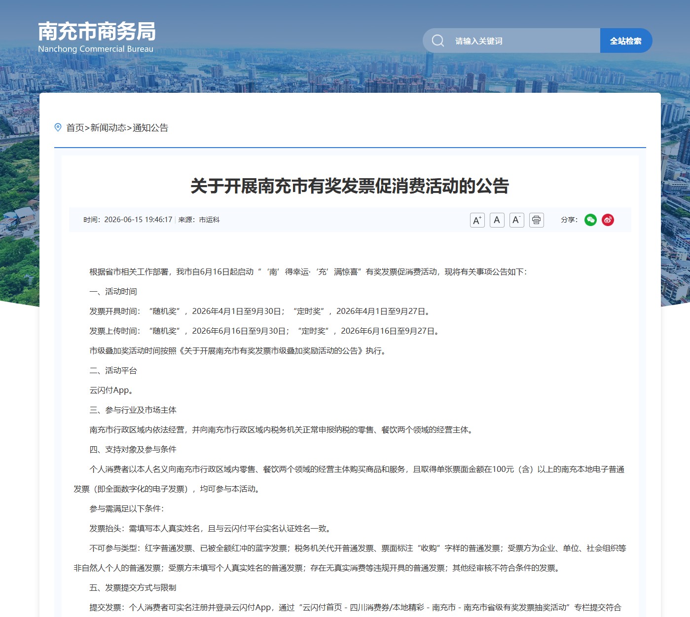Click the 云闪付App paragraph
Screen dimensions: 690x617
coord(111,390)
